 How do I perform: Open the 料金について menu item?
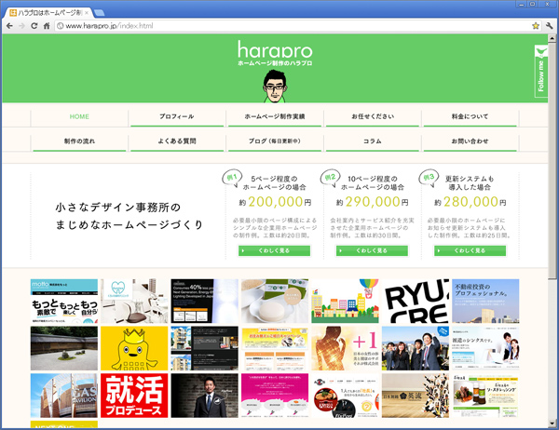click(470, 117)
